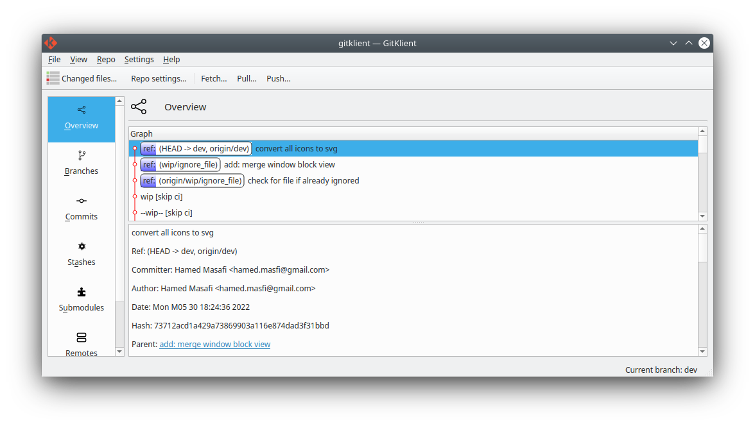Click the Changed files toolbar icon

point(53,78)
